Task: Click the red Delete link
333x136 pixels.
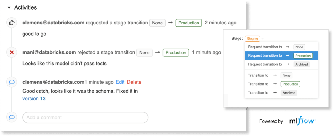Action: point(134,82)
